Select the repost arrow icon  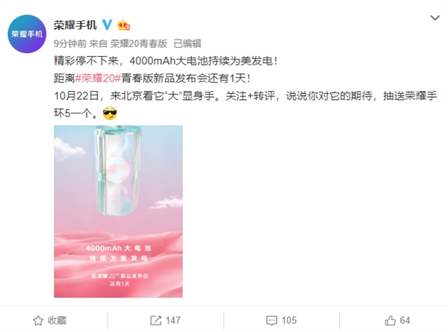click(156, 321)
